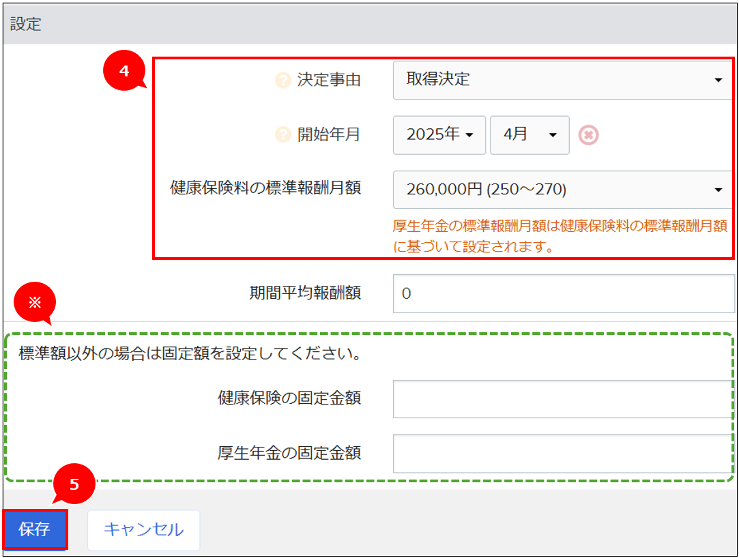Viewport: 739px width, 558px height.
Task: Click the red callout marker numbered 5
Action: pyautogui.click(x=74, y=484)
